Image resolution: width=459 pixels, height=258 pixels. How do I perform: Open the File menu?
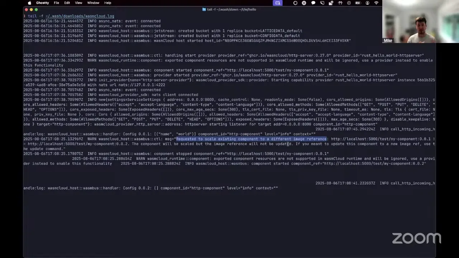pyautogui.click(x=56, y=3)
